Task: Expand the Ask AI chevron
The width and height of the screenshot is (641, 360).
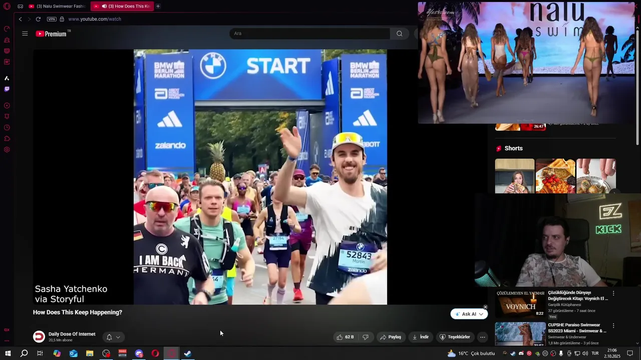Action: click(482, 314)
